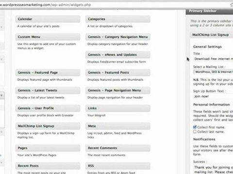Enable Collect last name checkbox
Screen dimensions: 233x174
(x=195, y=132)
